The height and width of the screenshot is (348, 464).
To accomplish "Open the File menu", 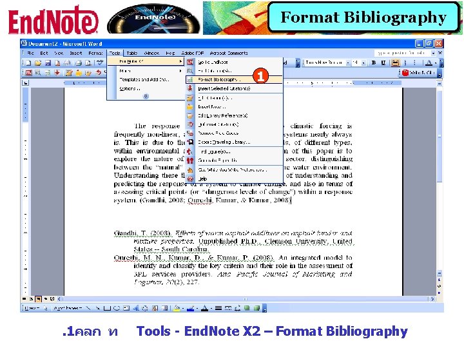I will (30, 53).
